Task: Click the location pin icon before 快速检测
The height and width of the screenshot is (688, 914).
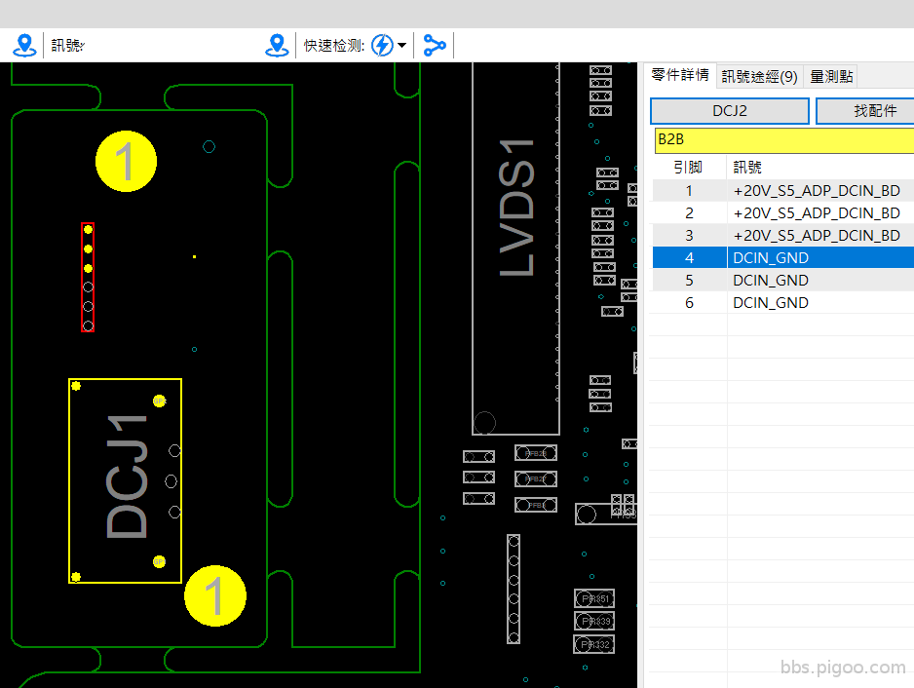Action: coord(277,44)
